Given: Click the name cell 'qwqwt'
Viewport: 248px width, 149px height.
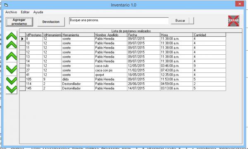Looking at the screenshot, I should (x=111, y=75).
